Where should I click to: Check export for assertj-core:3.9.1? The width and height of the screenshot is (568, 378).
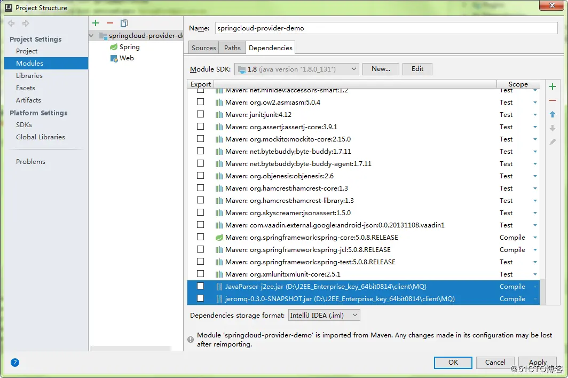[x=200, y=127]
